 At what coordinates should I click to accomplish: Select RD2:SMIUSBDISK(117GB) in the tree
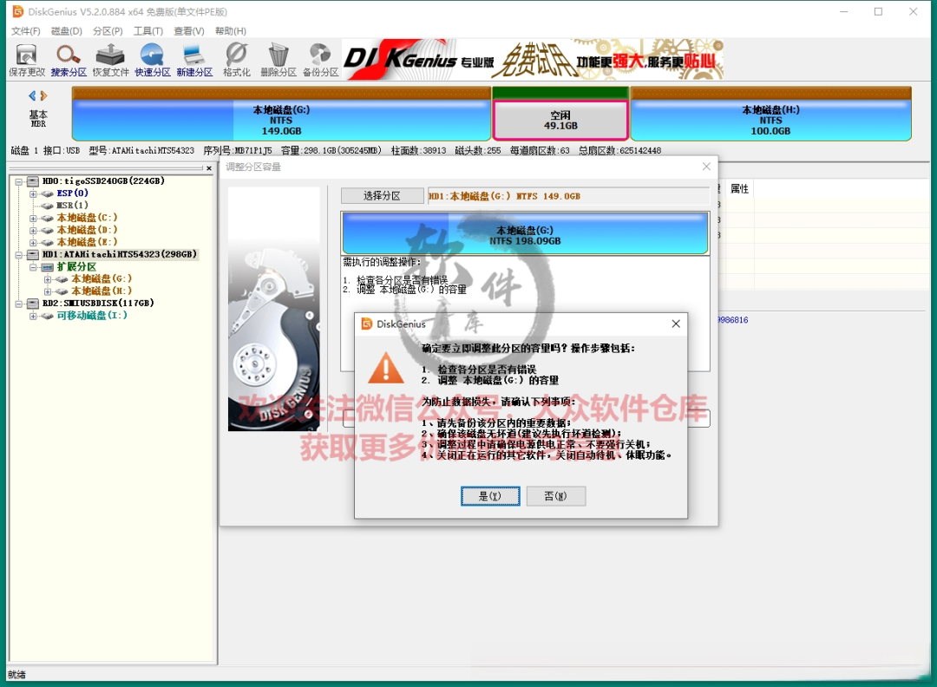[x=98, y=303]
